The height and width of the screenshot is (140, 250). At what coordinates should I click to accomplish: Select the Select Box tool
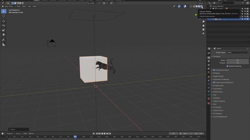click(x=4, y=11)
